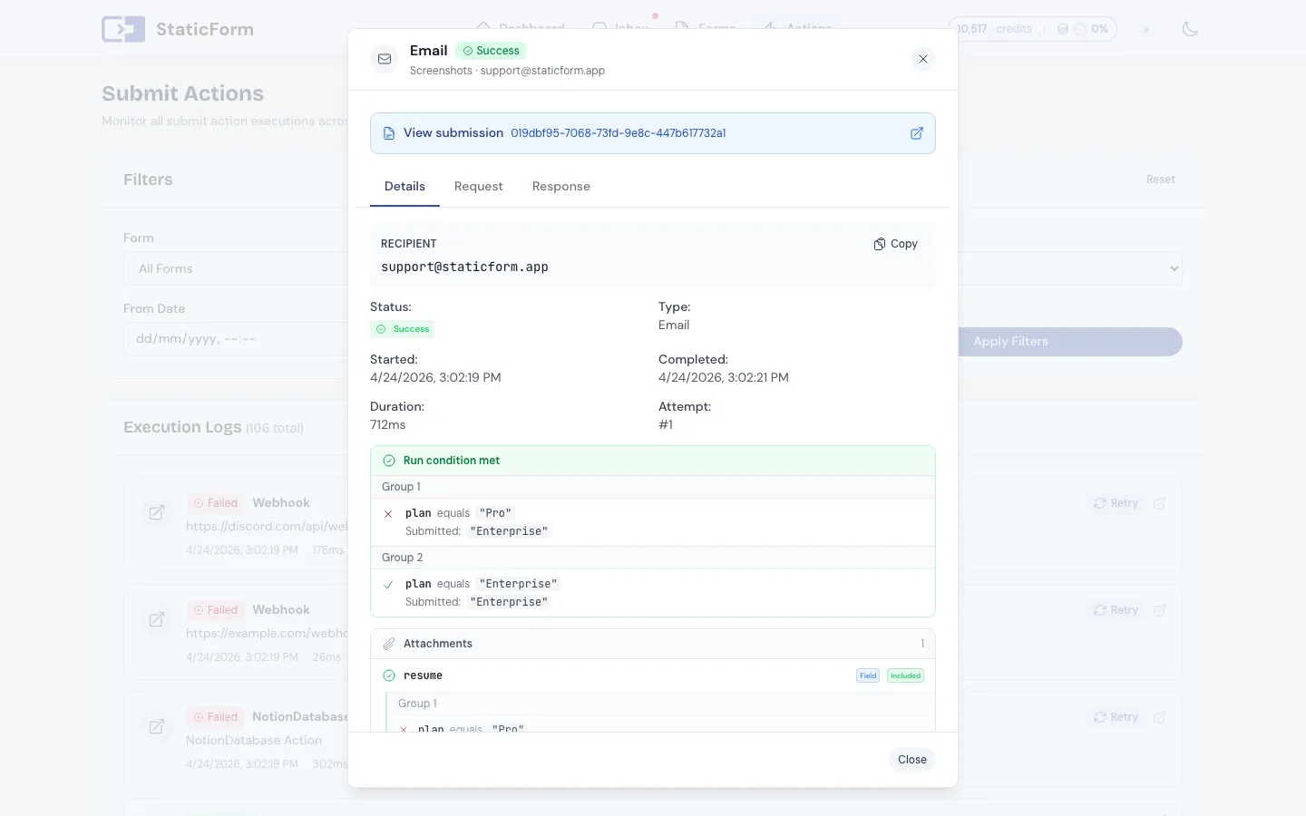Viewport: 1306px width, 816px height.
Task: Open submission in new window via external-link icon
Action: [917, 133]
